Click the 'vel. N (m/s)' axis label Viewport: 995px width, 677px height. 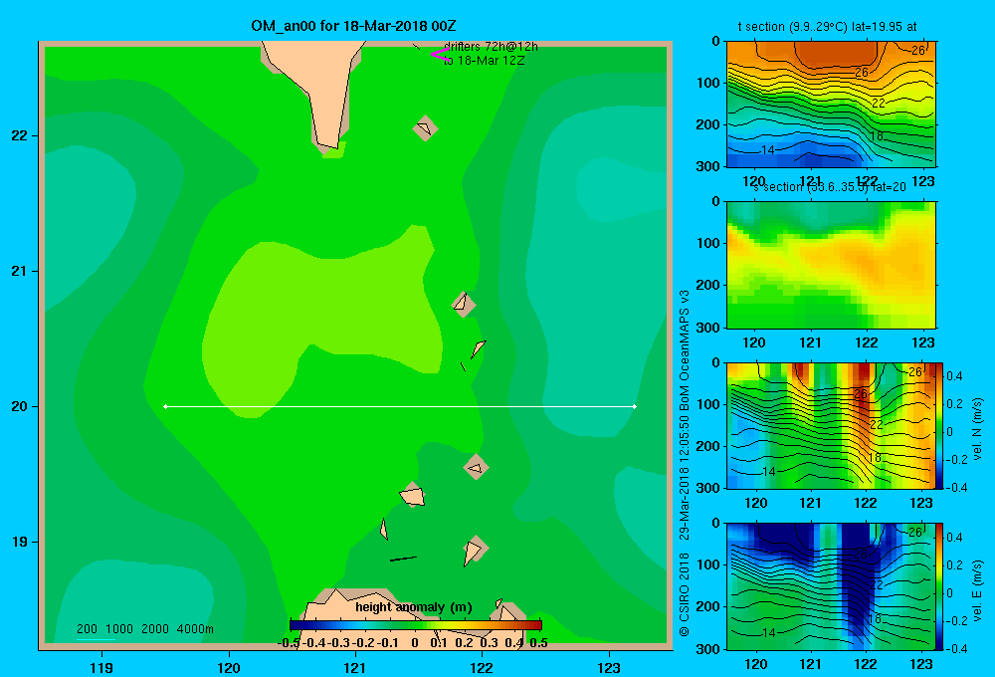coord(978,429)
